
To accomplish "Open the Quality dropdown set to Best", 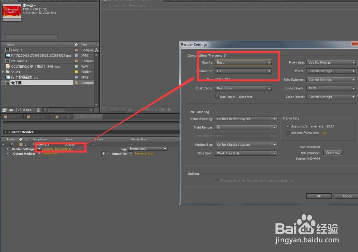I will click(243, 63).
